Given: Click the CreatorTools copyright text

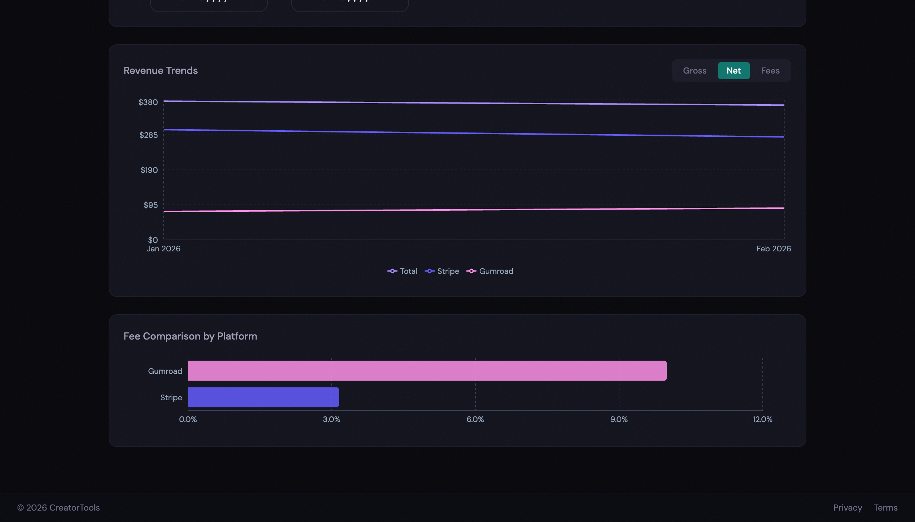Looking at the screenshot, I should coord(59,507).
